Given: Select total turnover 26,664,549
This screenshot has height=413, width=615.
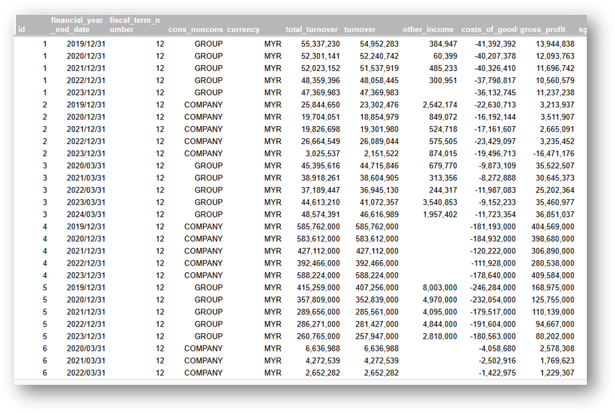Looking at the screenshot, I should (321, 141).
